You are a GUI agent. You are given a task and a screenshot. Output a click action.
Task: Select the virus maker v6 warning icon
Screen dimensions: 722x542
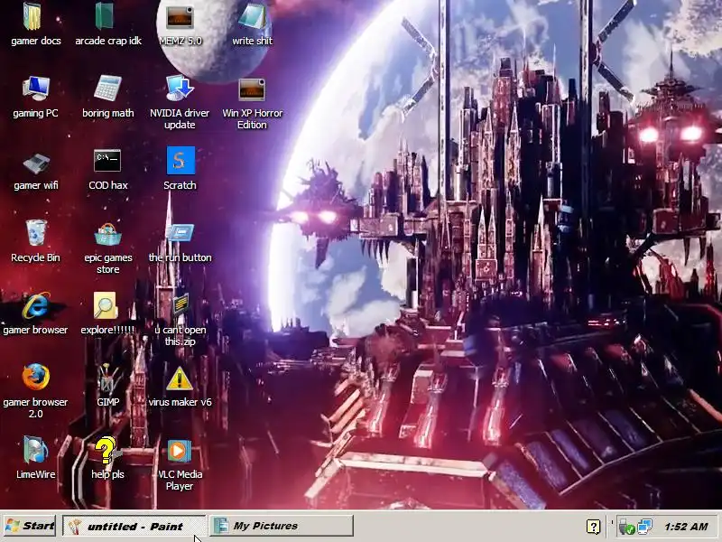[180, 378]
